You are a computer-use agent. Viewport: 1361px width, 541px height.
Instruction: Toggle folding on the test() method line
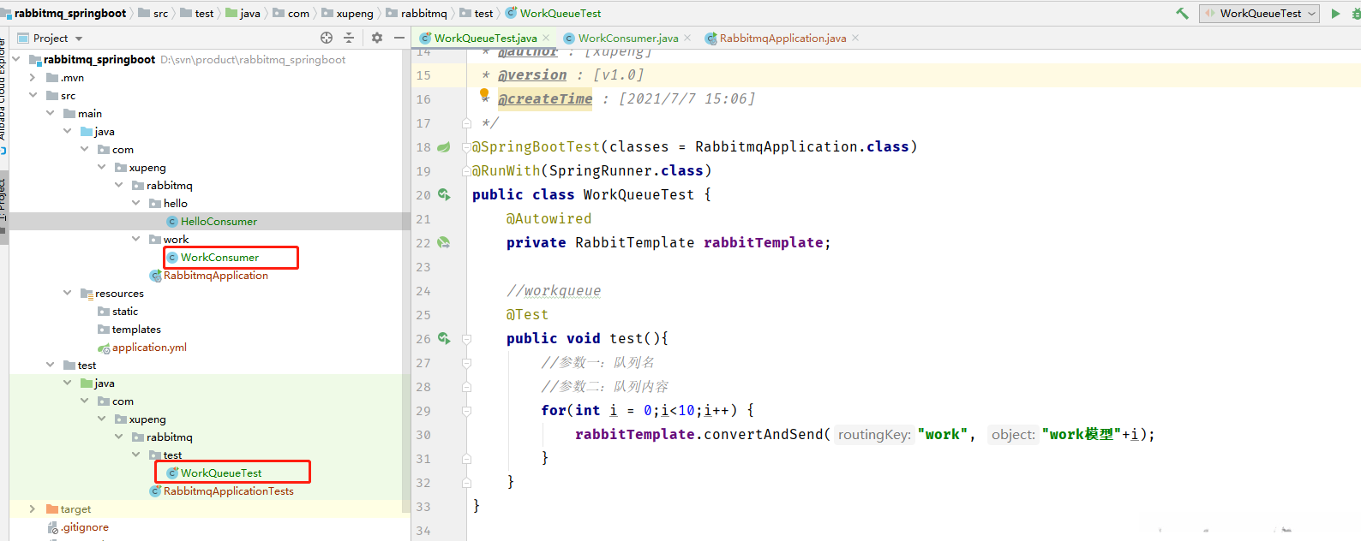467,339
